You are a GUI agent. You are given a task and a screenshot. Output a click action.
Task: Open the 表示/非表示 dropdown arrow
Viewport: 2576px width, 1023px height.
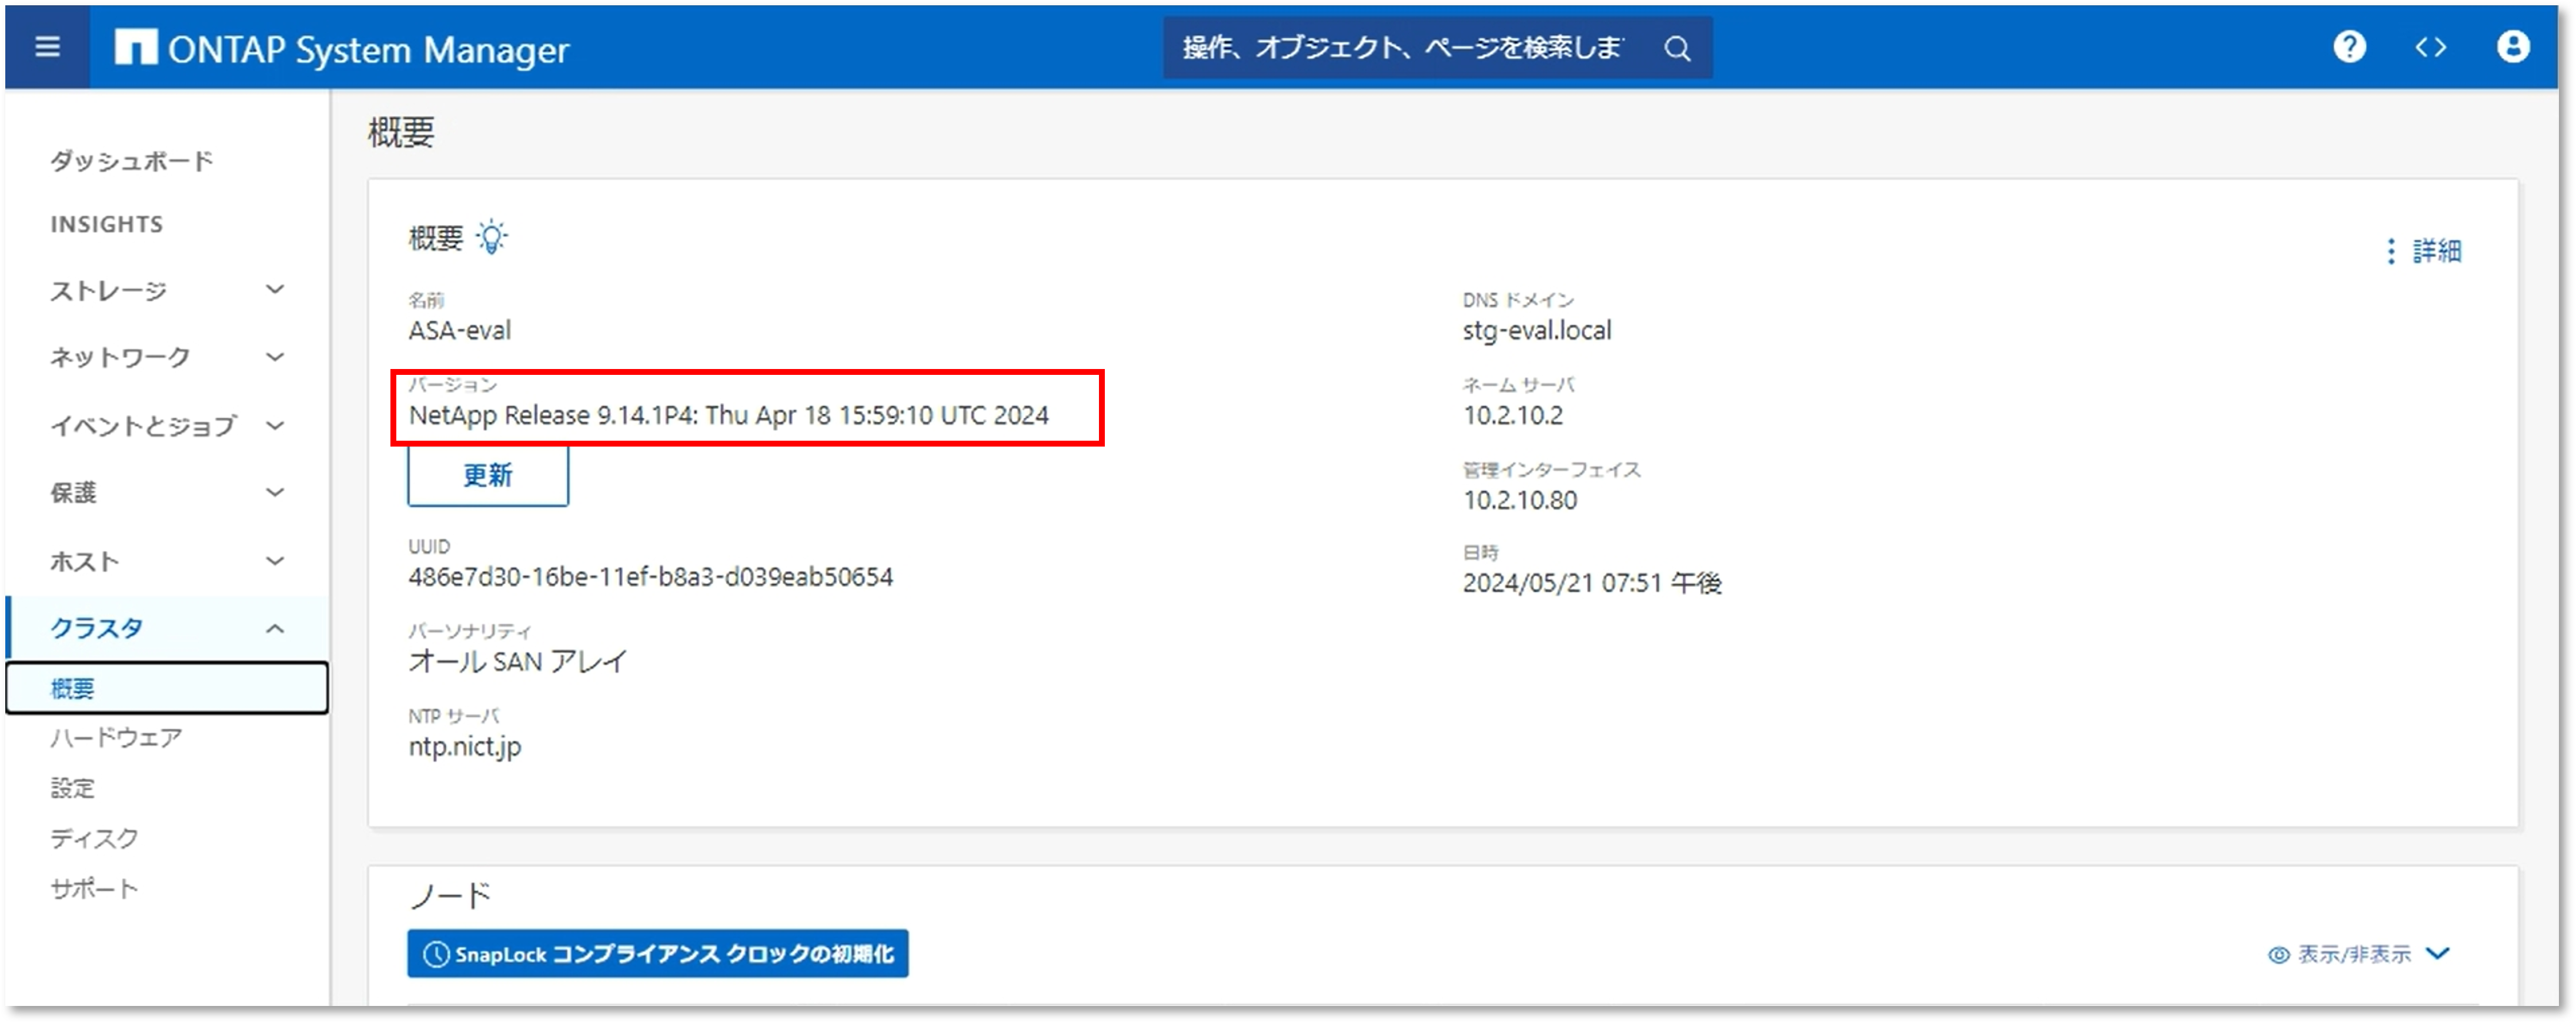[2438, 953]
